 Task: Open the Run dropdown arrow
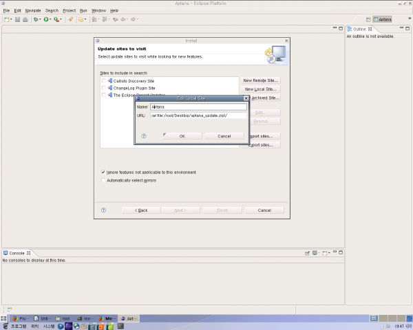pos(50,19)
